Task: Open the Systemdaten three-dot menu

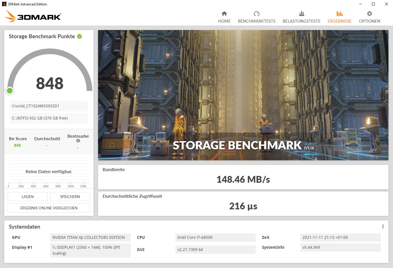Action: point(383,227)
